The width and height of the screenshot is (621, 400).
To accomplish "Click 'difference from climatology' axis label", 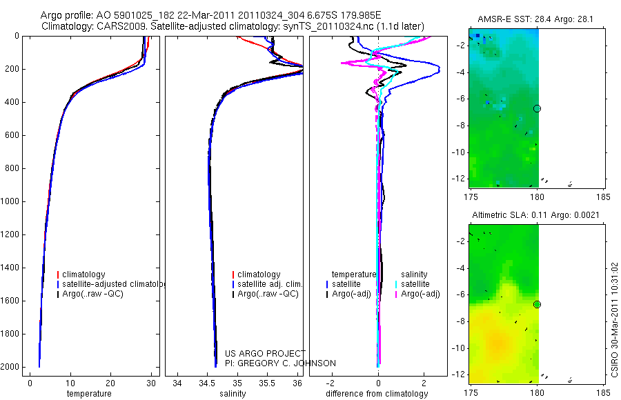I will (x=377, y=394).
